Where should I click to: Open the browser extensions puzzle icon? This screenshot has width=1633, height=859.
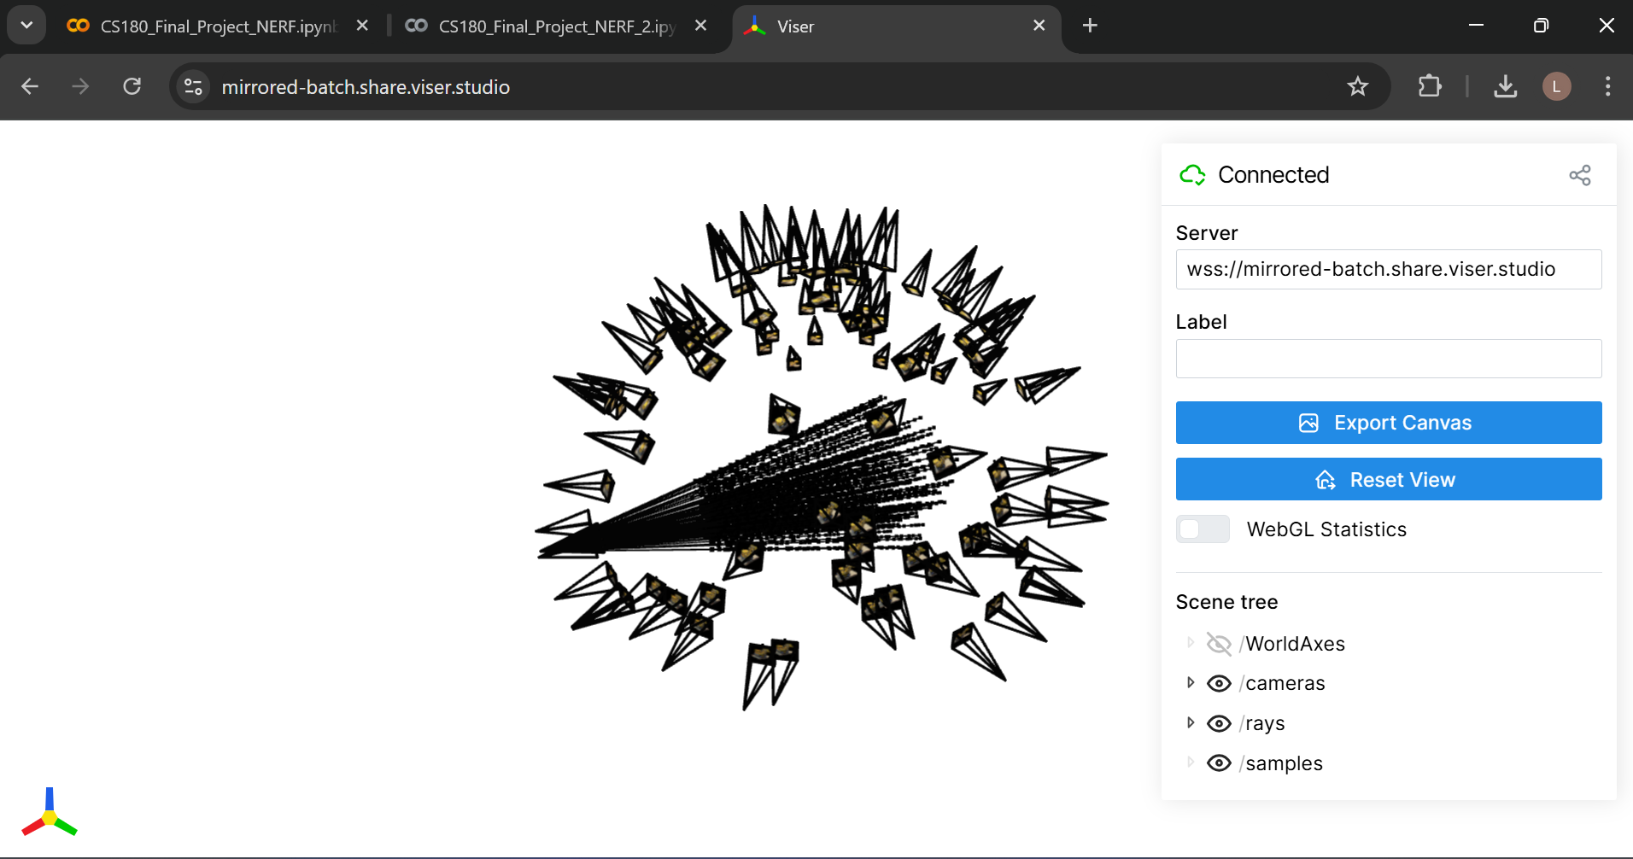click(1429, 86)
